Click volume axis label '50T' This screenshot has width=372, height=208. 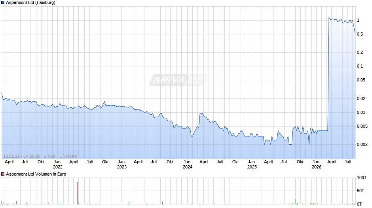[x=361, y=191]
